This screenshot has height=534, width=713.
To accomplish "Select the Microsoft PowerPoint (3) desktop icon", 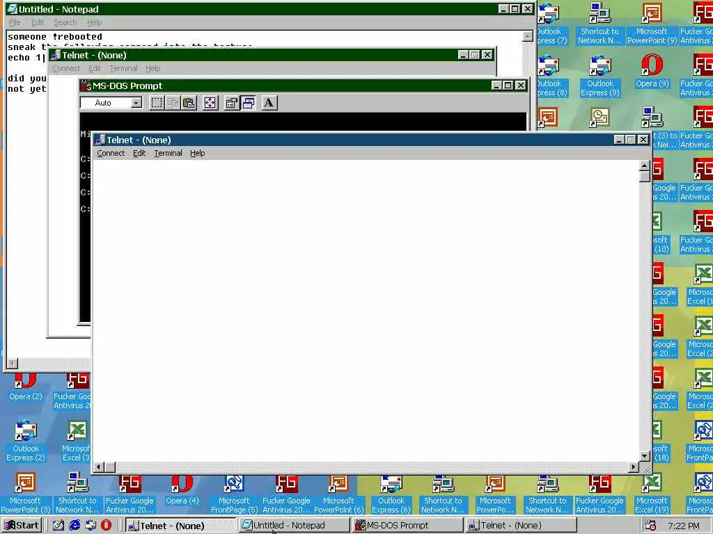I will pyautogui.click(x=26, y=494).
